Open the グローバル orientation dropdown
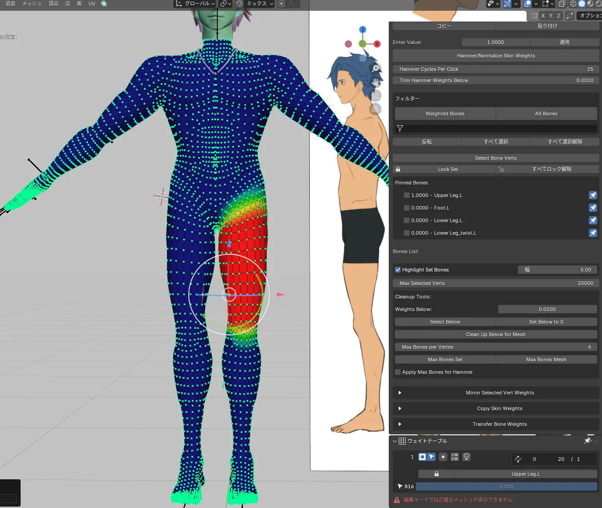 [195, 4]
